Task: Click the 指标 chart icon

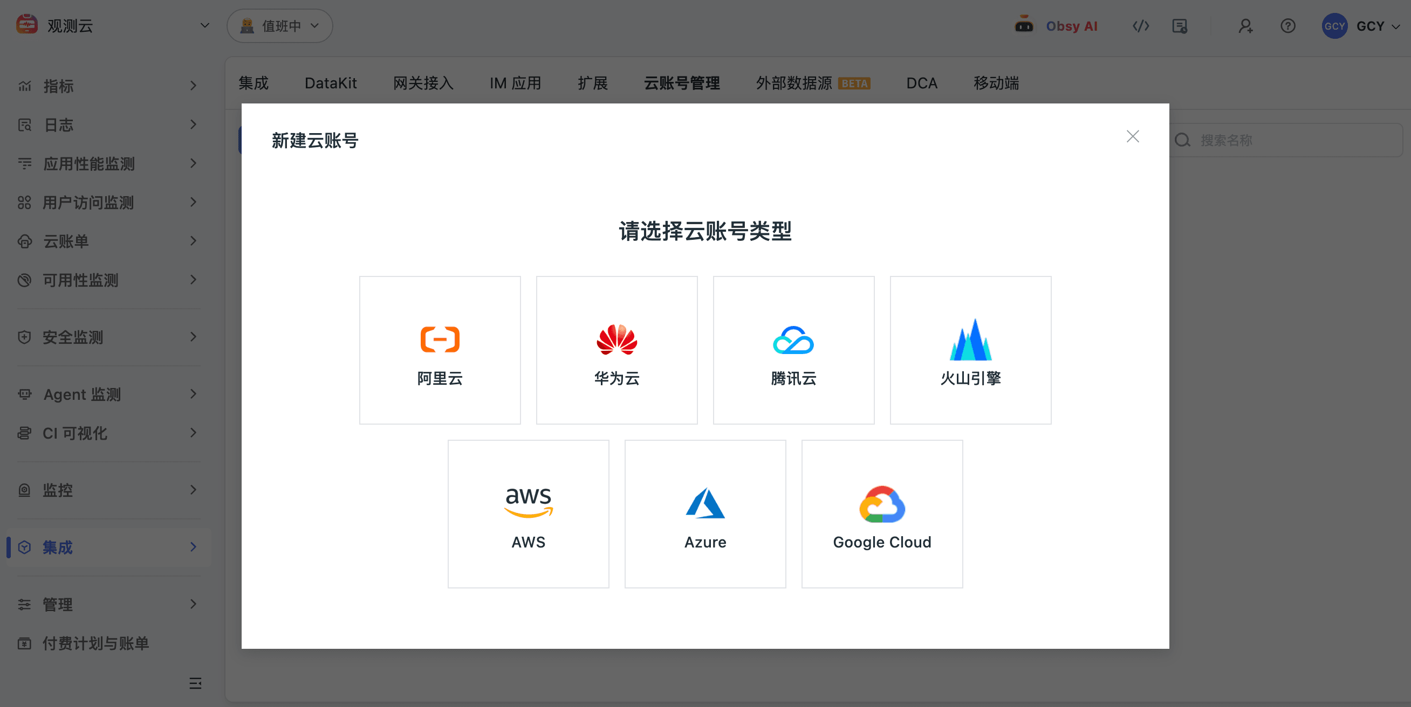Action: click(25, 86)
